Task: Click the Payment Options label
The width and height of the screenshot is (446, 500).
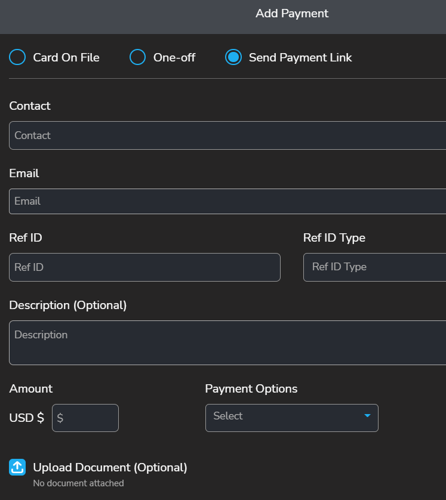Action: [251, 388]
